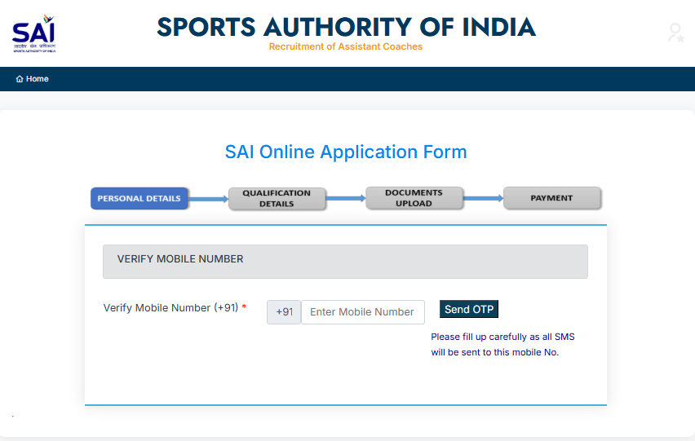Select the Payment step
This screenshot has height=441, width=695.
pyautogui.click(x=551, y=198)
